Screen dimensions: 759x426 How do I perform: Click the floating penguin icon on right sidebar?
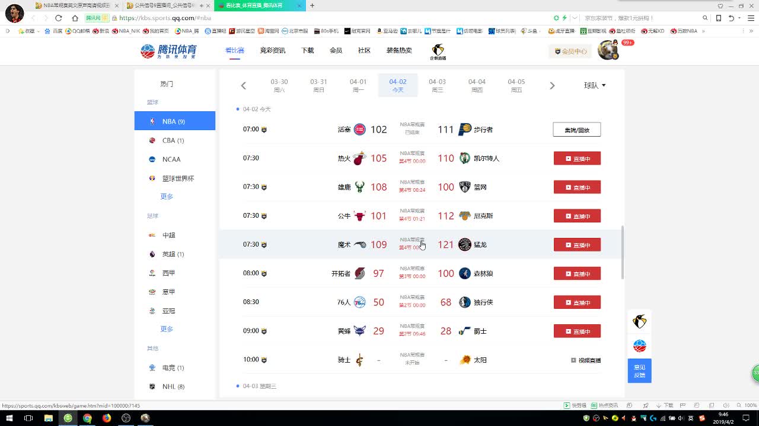pos(639,322)
